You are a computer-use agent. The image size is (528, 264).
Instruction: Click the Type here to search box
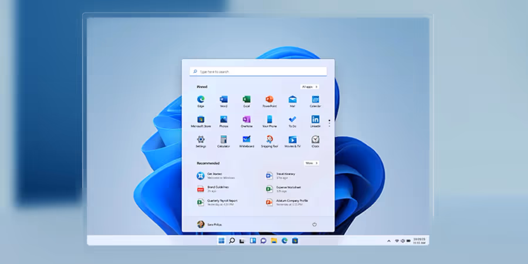[x=258, y=72]
